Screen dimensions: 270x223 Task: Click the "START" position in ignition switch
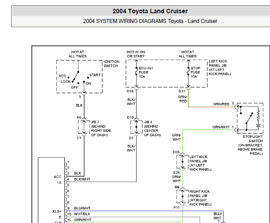click(x=95, y=75)
